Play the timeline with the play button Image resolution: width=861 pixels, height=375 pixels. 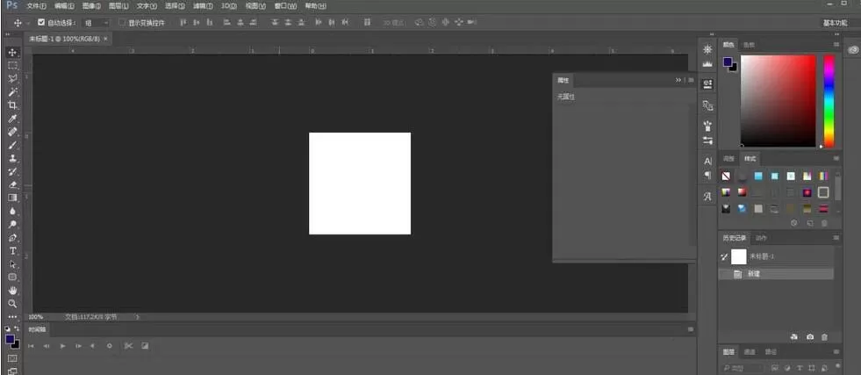tap(62, 346)
